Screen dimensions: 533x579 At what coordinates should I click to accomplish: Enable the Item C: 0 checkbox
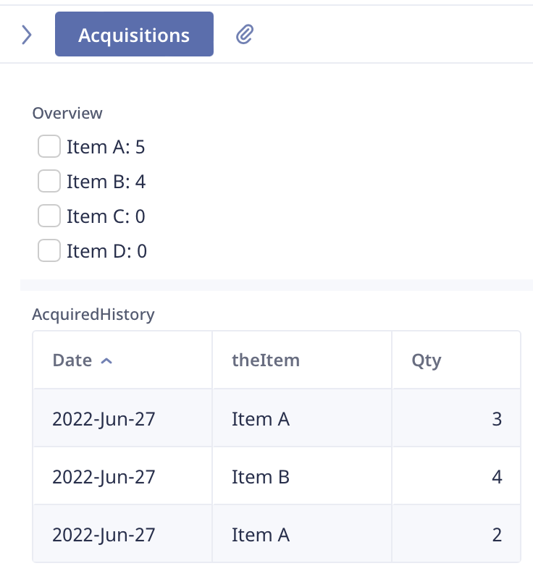(49, 216)
